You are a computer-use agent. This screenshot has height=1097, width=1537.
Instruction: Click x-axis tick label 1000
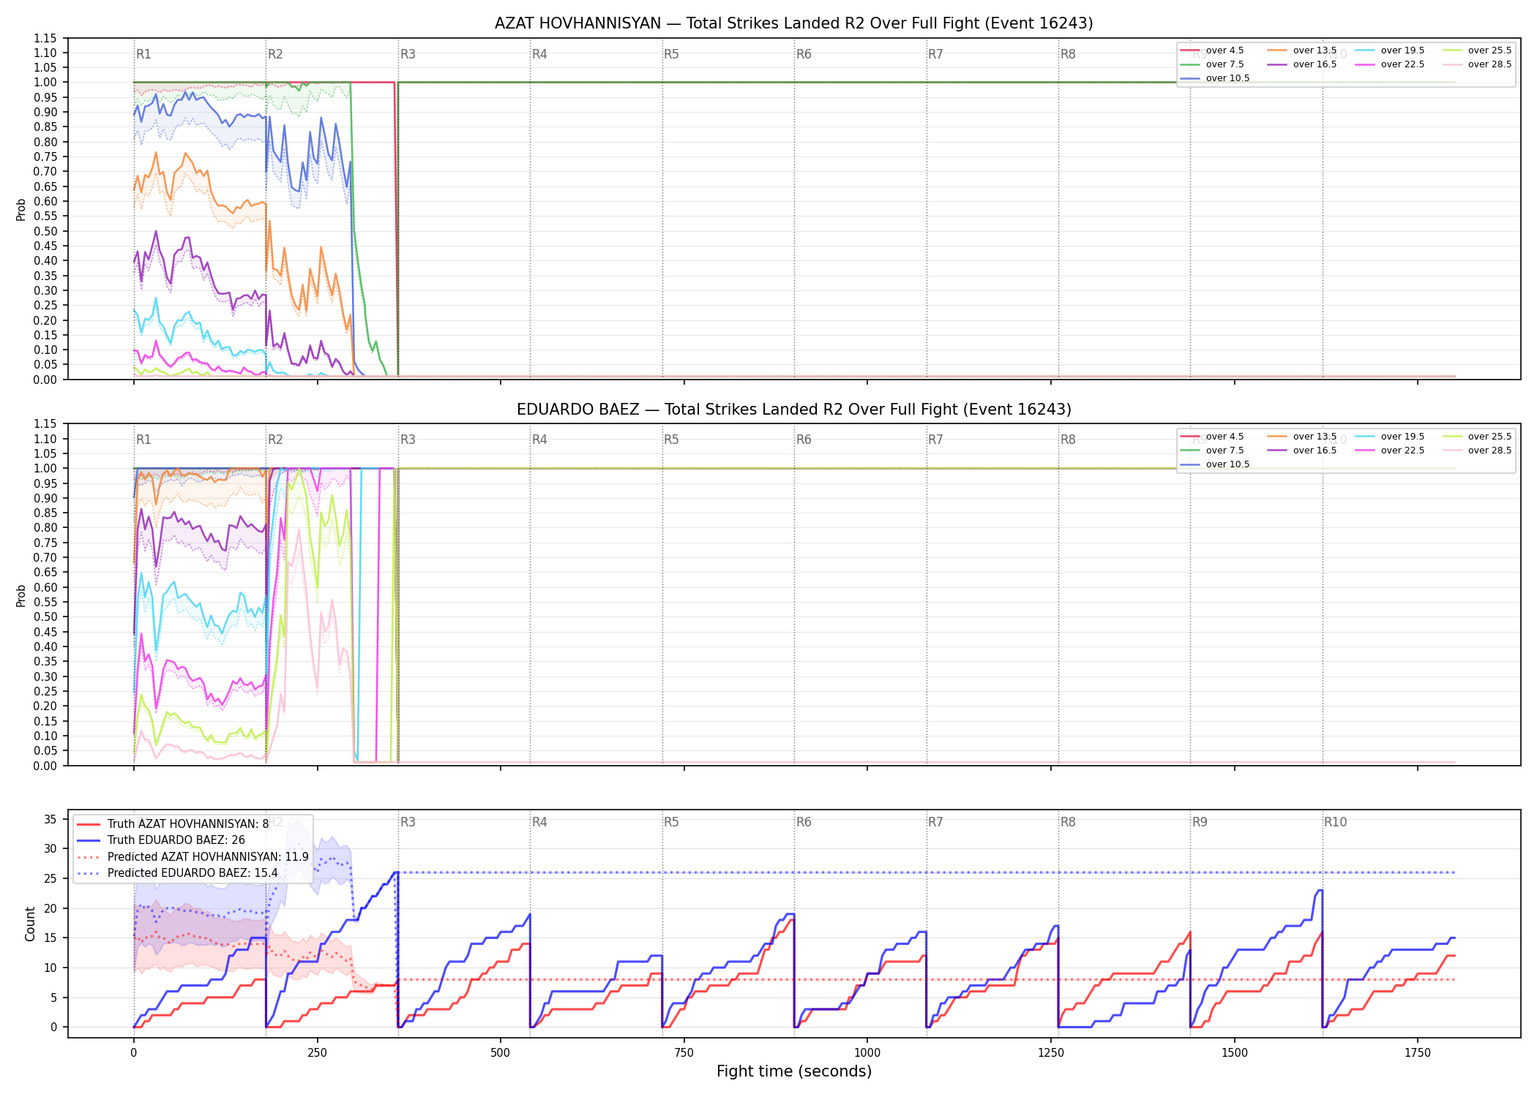pos(867,1052)
